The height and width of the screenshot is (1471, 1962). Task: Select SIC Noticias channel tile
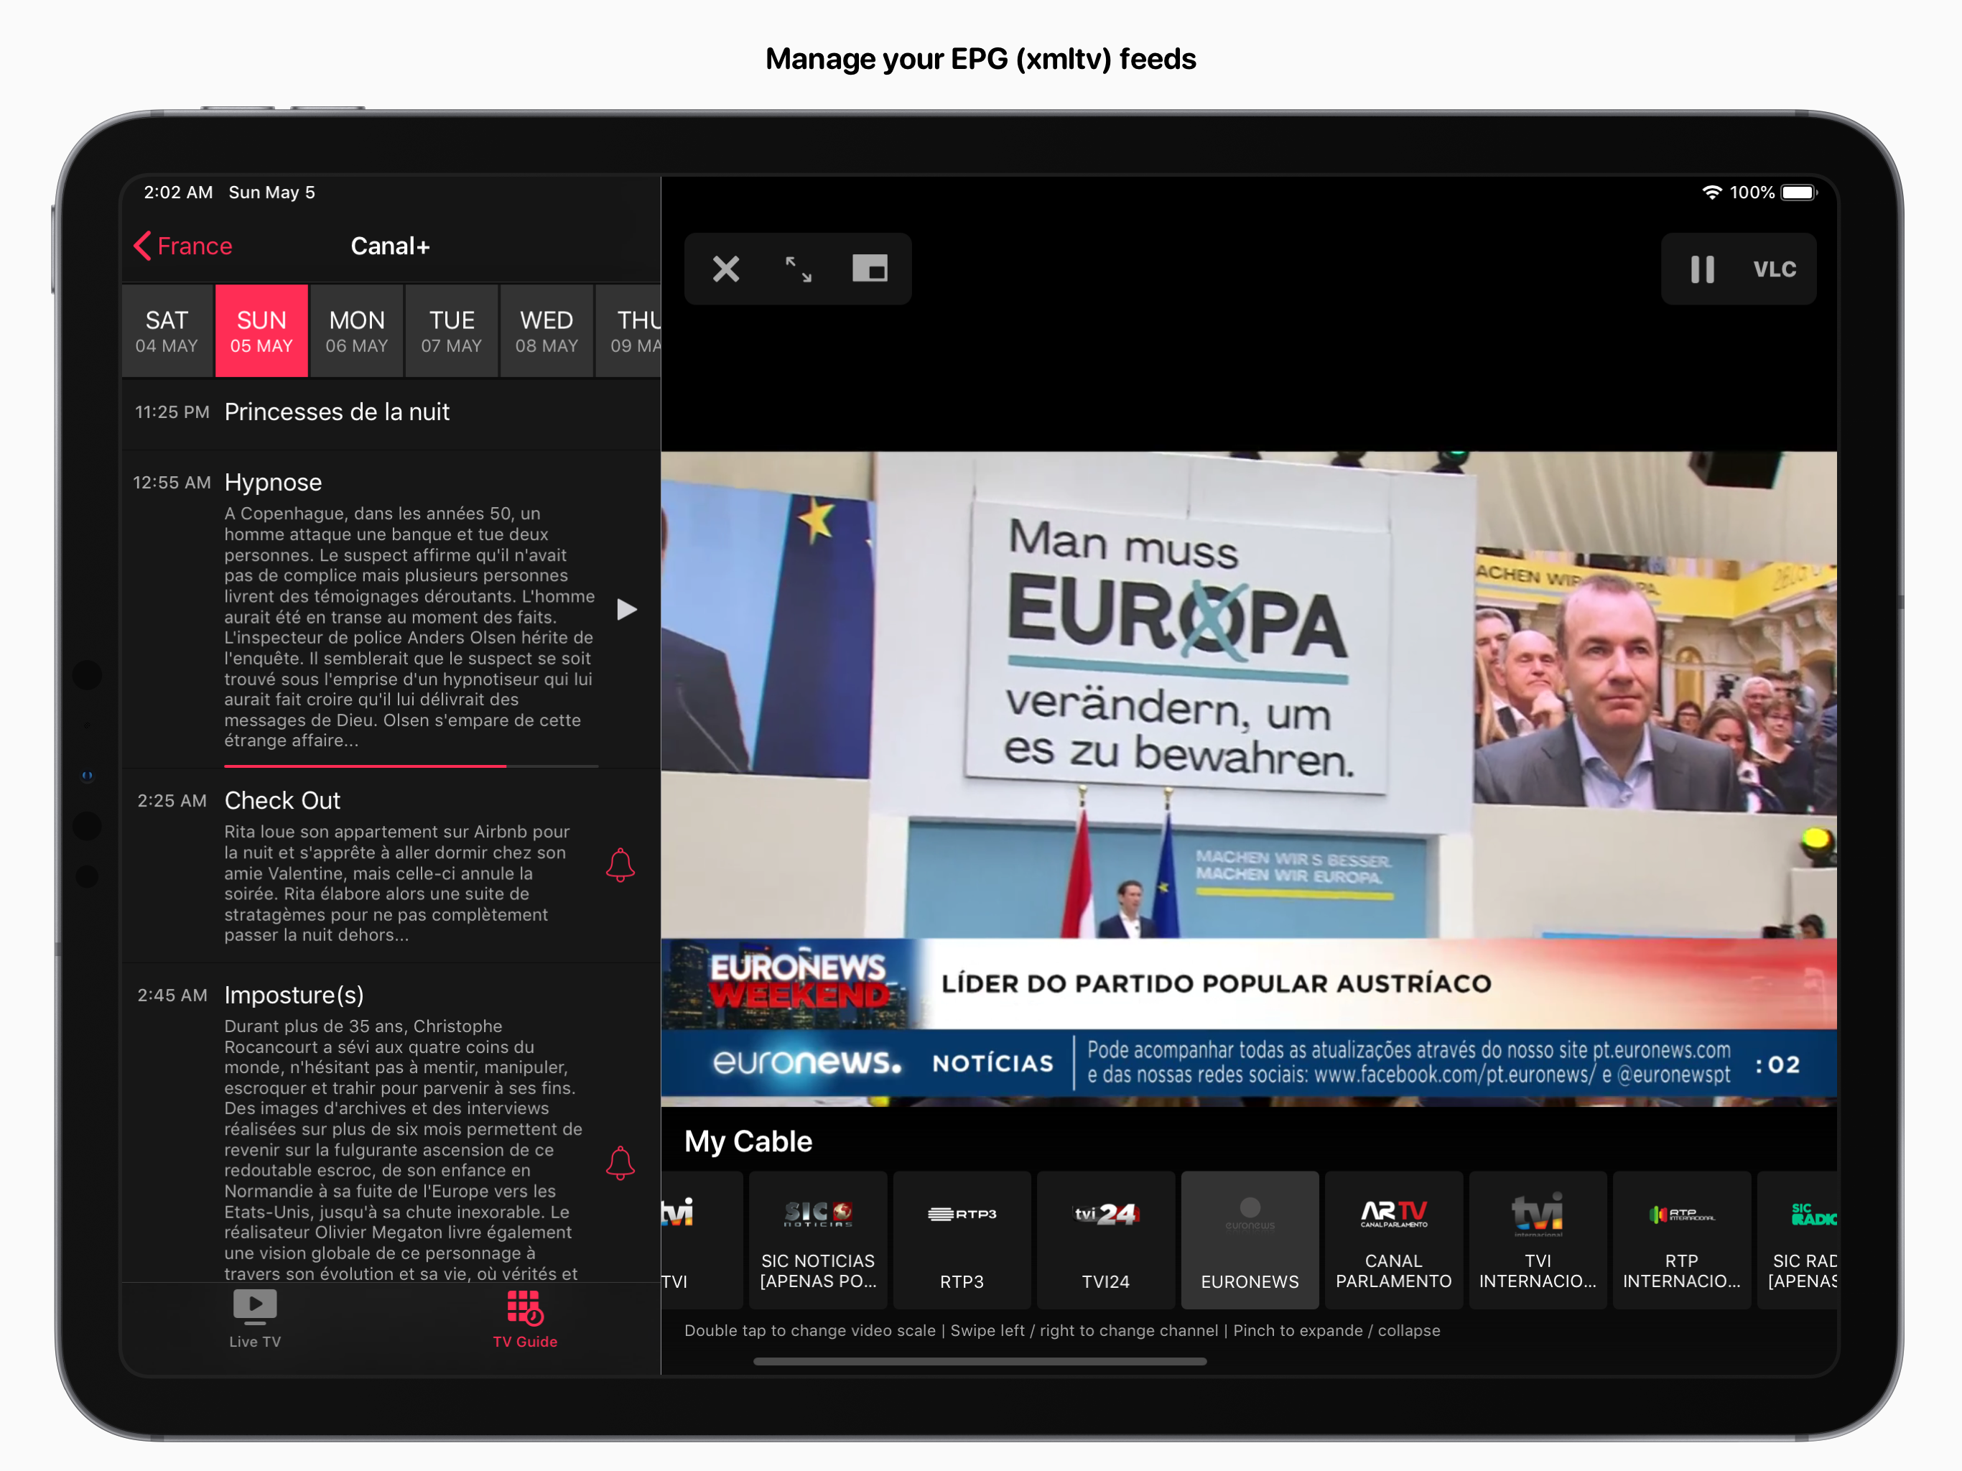[x=817, y=1240]
